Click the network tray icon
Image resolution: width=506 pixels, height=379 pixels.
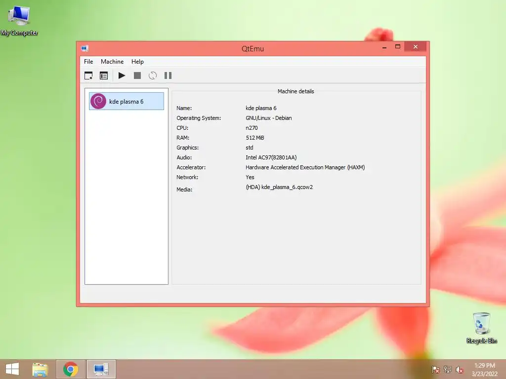(x=448, y=369)
